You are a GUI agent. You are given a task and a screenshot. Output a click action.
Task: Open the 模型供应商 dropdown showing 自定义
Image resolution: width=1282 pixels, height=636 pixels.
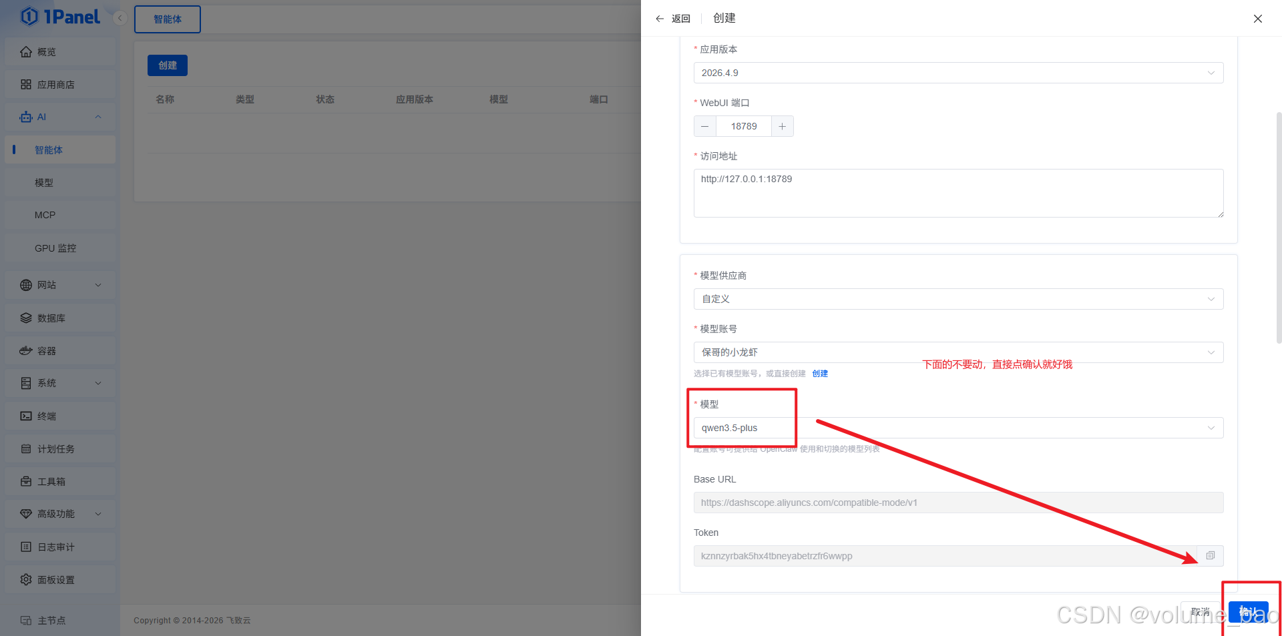[x=958, y=299]
